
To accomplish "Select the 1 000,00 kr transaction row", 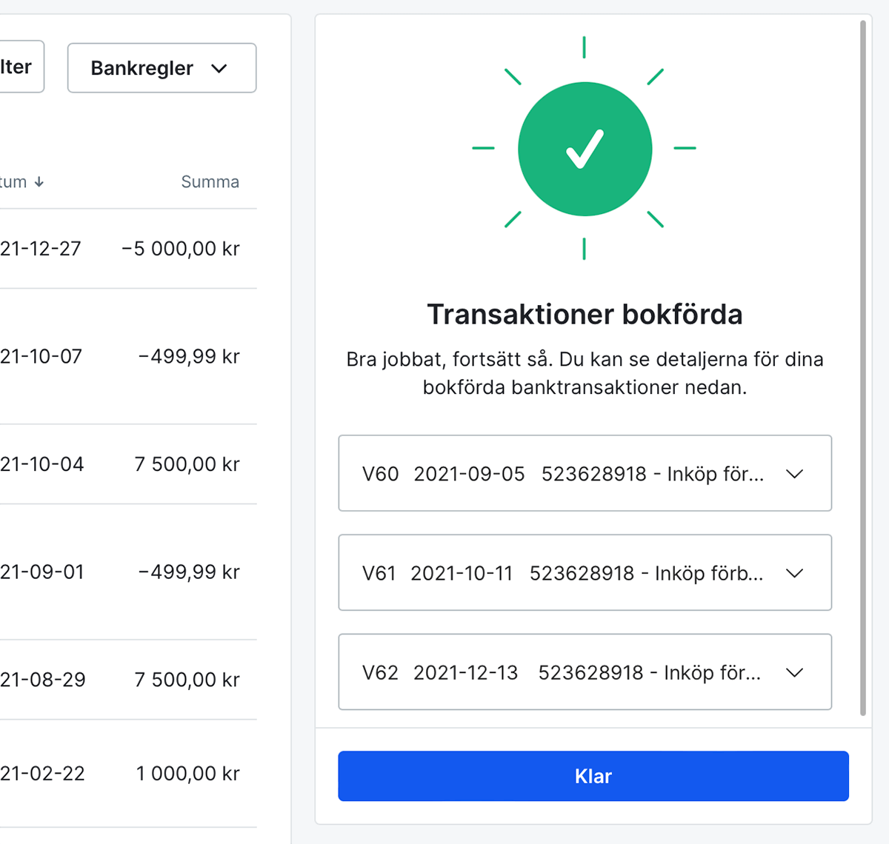I will (126, 774).
